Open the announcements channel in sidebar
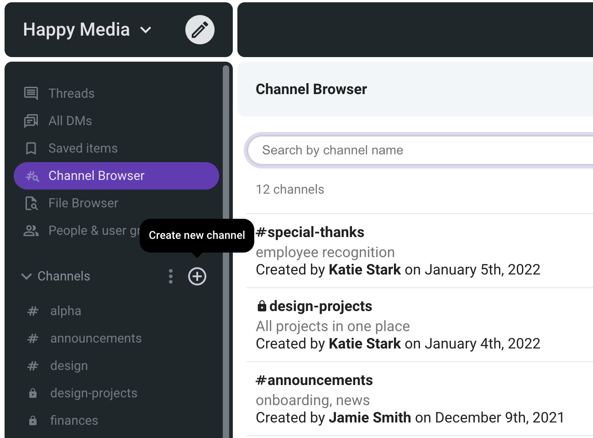This screenshot has width=593, height=438. coord(96,338)
